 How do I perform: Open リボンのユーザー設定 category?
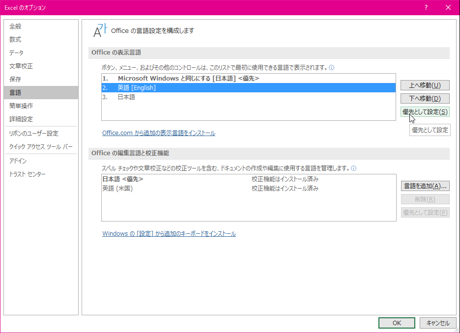pos(41,134)
